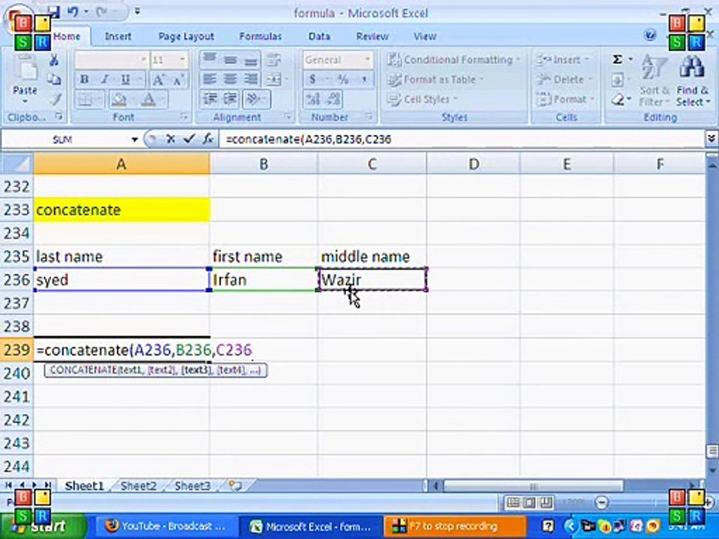Open Find & Select menu
719x539 pixels.
(692, 81)
